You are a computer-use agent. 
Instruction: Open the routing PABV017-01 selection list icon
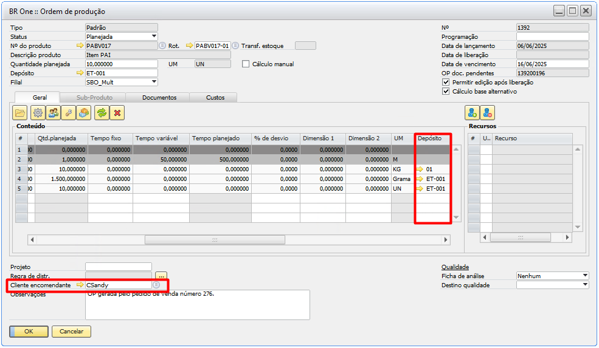[x=235, y=46]
